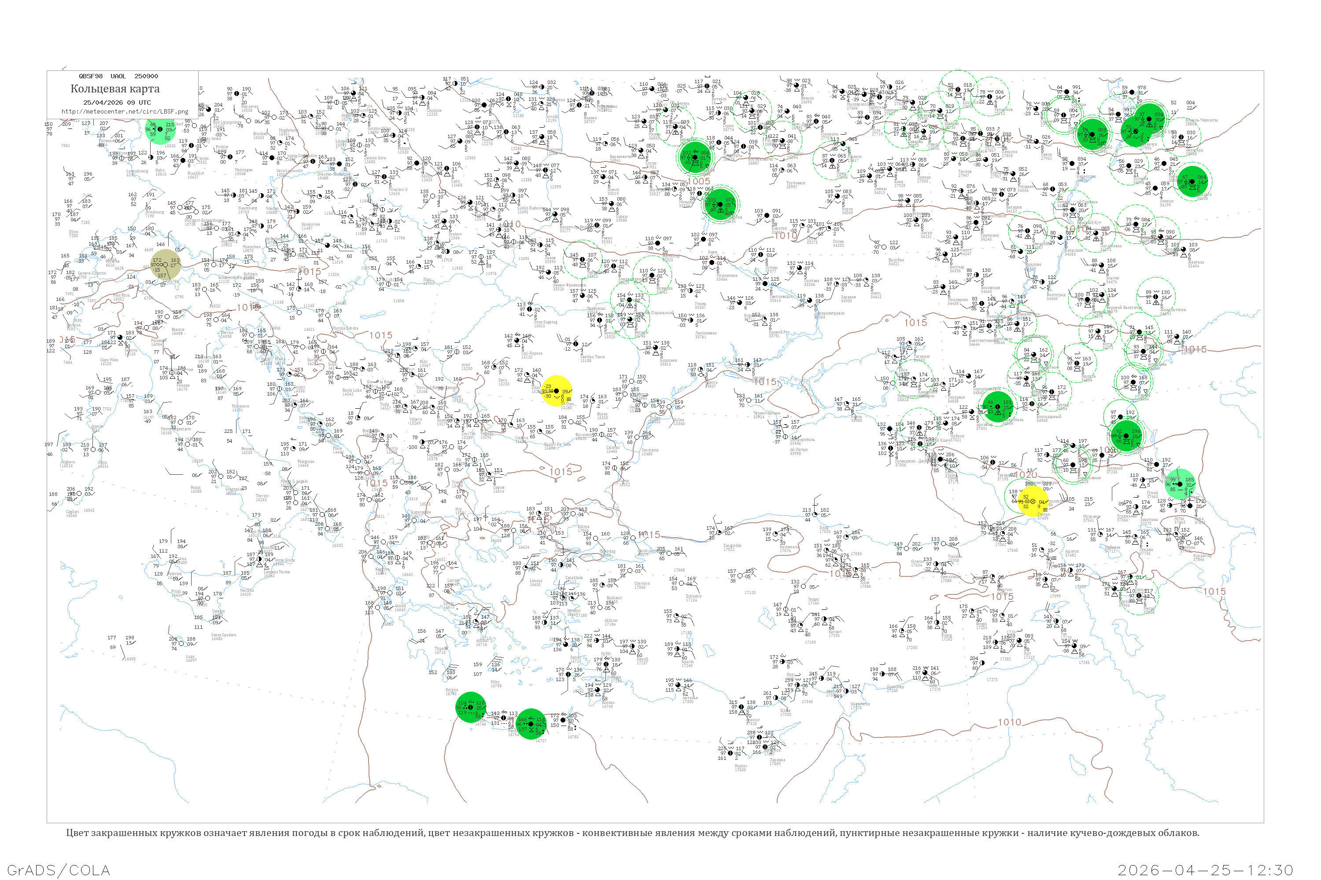Click the olive-khaki circle near Geneva
This screenshot has width=1321, height=880.
pyautogui.click(x=166, y=264)
